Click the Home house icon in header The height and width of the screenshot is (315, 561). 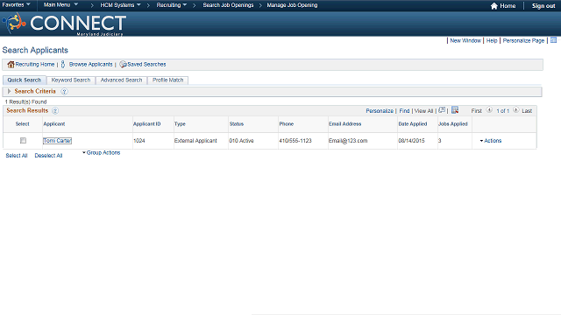494,6
